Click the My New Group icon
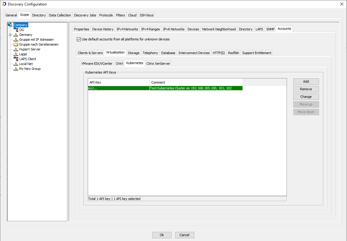347x241 pixels. pyautogui.click(x=15, y=68)
